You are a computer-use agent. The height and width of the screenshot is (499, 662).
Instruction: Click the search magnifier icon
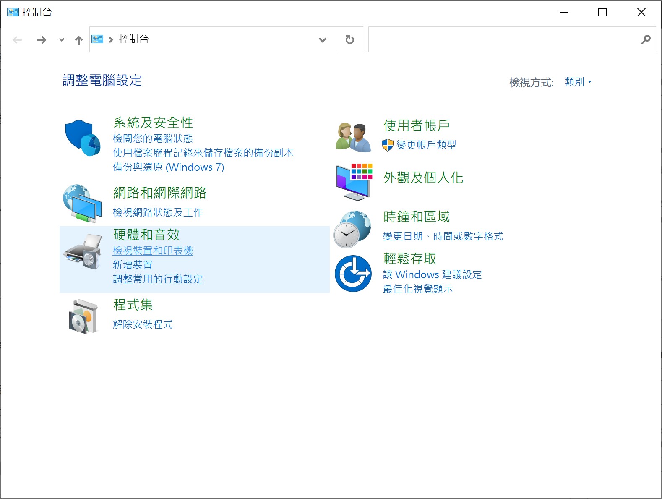click(x=646, y=39)
